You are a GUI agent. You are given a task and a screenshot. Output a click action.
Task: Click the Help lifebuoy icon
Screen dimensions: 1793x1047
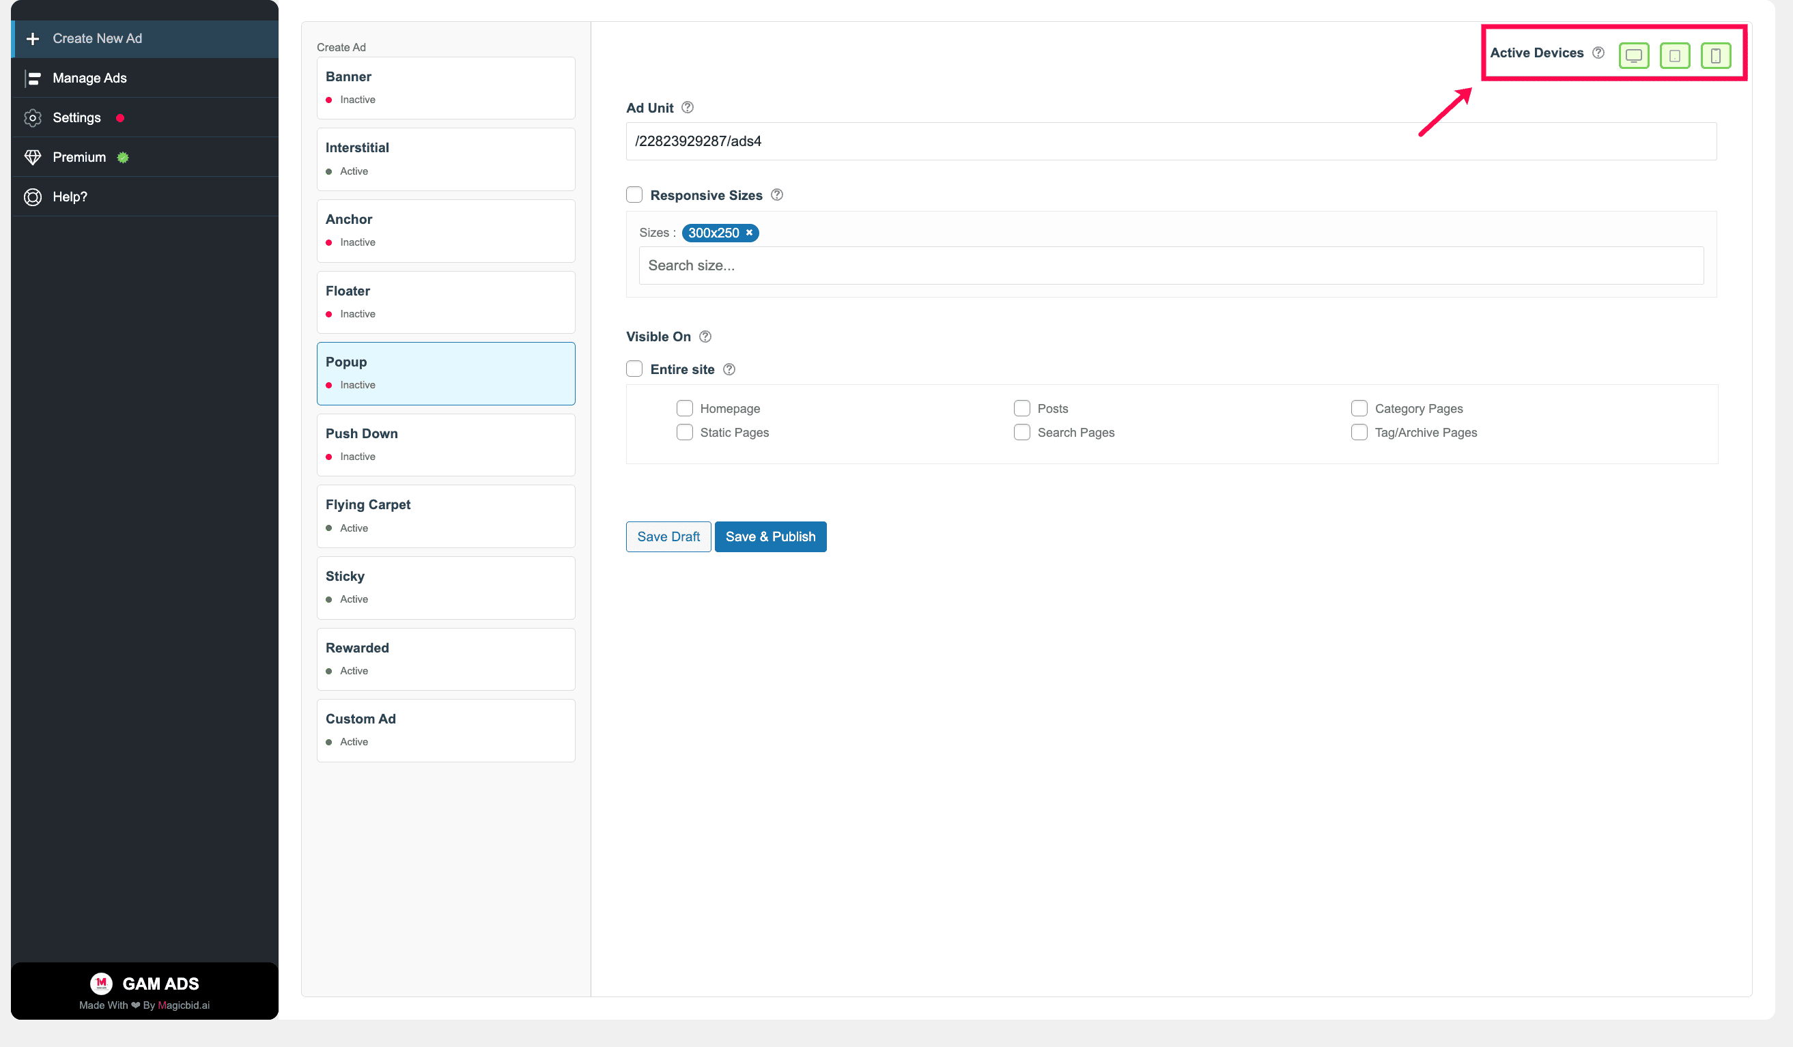pos(33,197)
